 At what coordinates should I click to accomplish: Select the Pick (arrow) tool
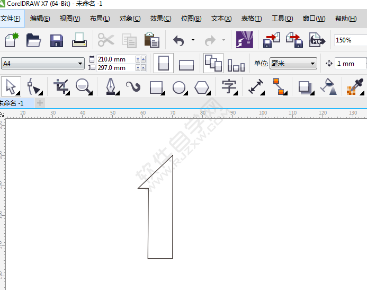click(x=11, y=86)
